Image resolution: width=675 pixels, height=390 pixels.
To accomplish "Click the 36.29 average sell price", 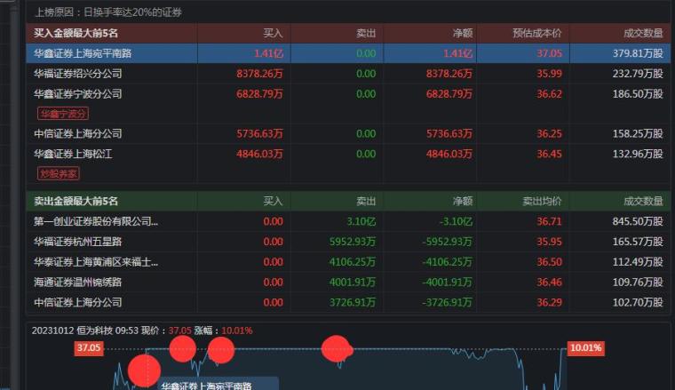I will 549,302.
